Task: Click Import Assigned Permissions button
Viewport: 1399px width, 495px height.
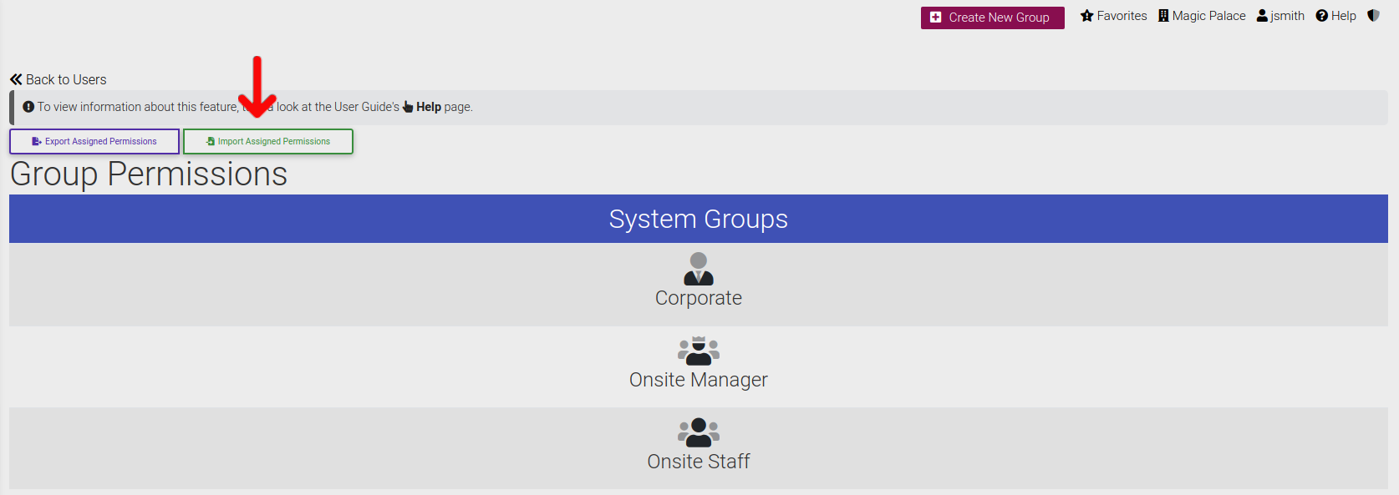Action: click(268, 141)
